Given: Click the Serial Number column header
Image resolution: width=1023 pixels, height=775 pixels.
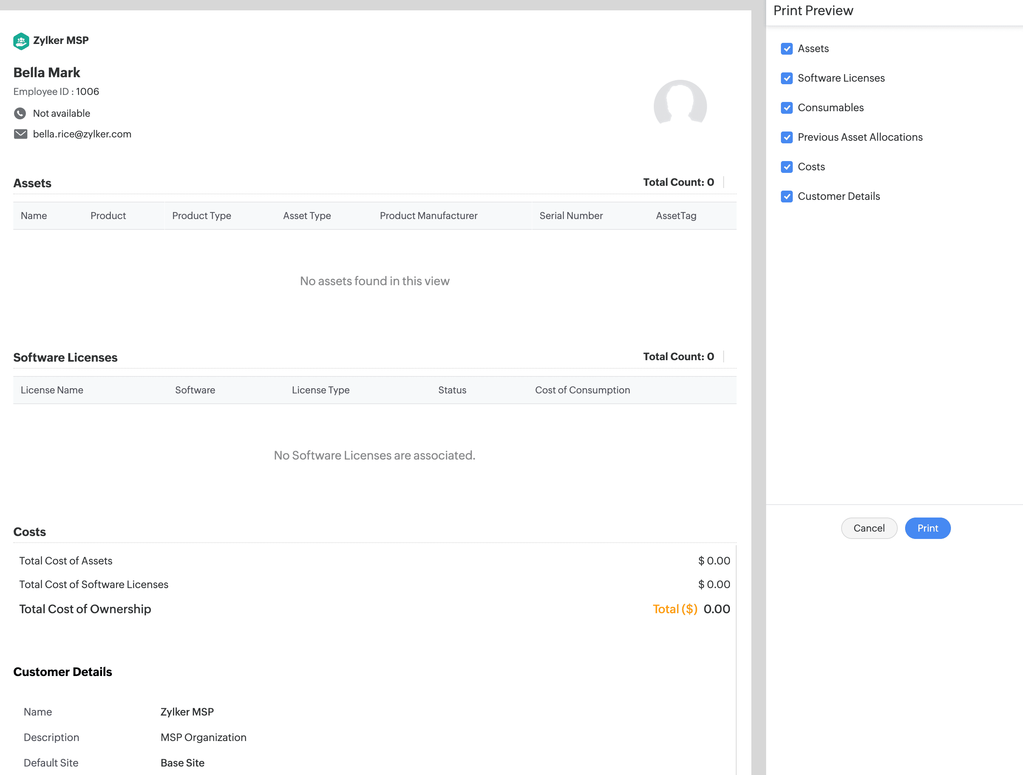Looking at the screenshot, I should [571, 216].
